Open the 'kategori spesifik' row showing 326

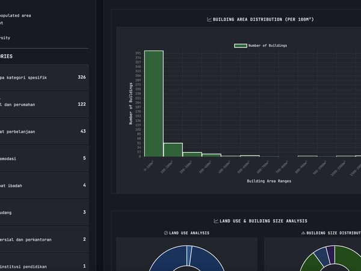coord(44,77)
